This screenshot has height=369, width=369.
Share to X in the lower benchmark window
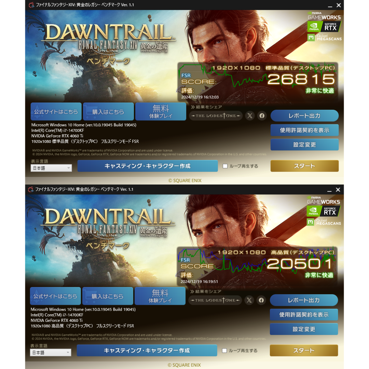(249, 300)
